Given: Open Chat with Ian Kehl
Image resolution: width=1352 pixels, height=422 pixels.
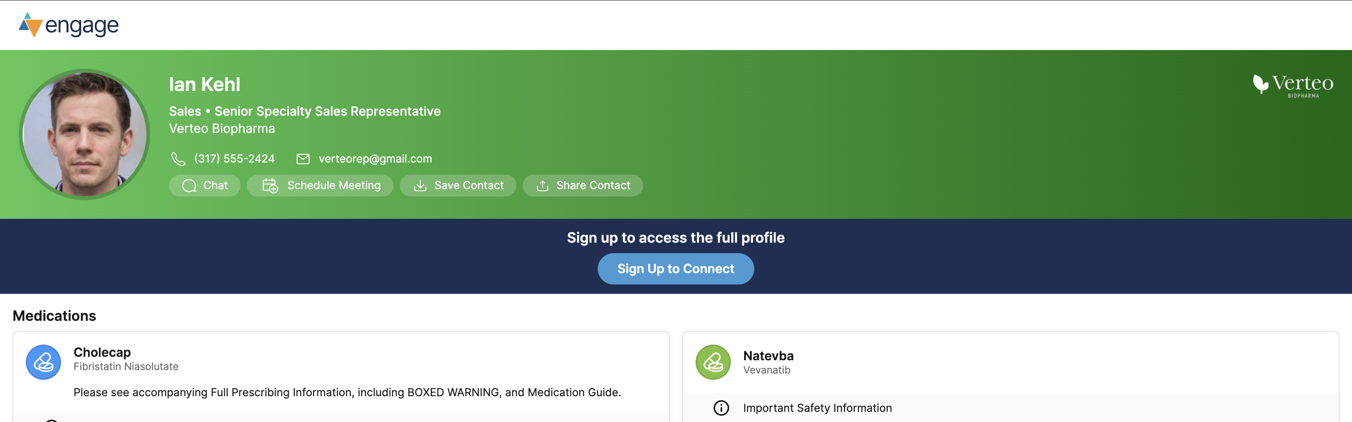Looking at the screenshot, I should click(x=205, y=186).
